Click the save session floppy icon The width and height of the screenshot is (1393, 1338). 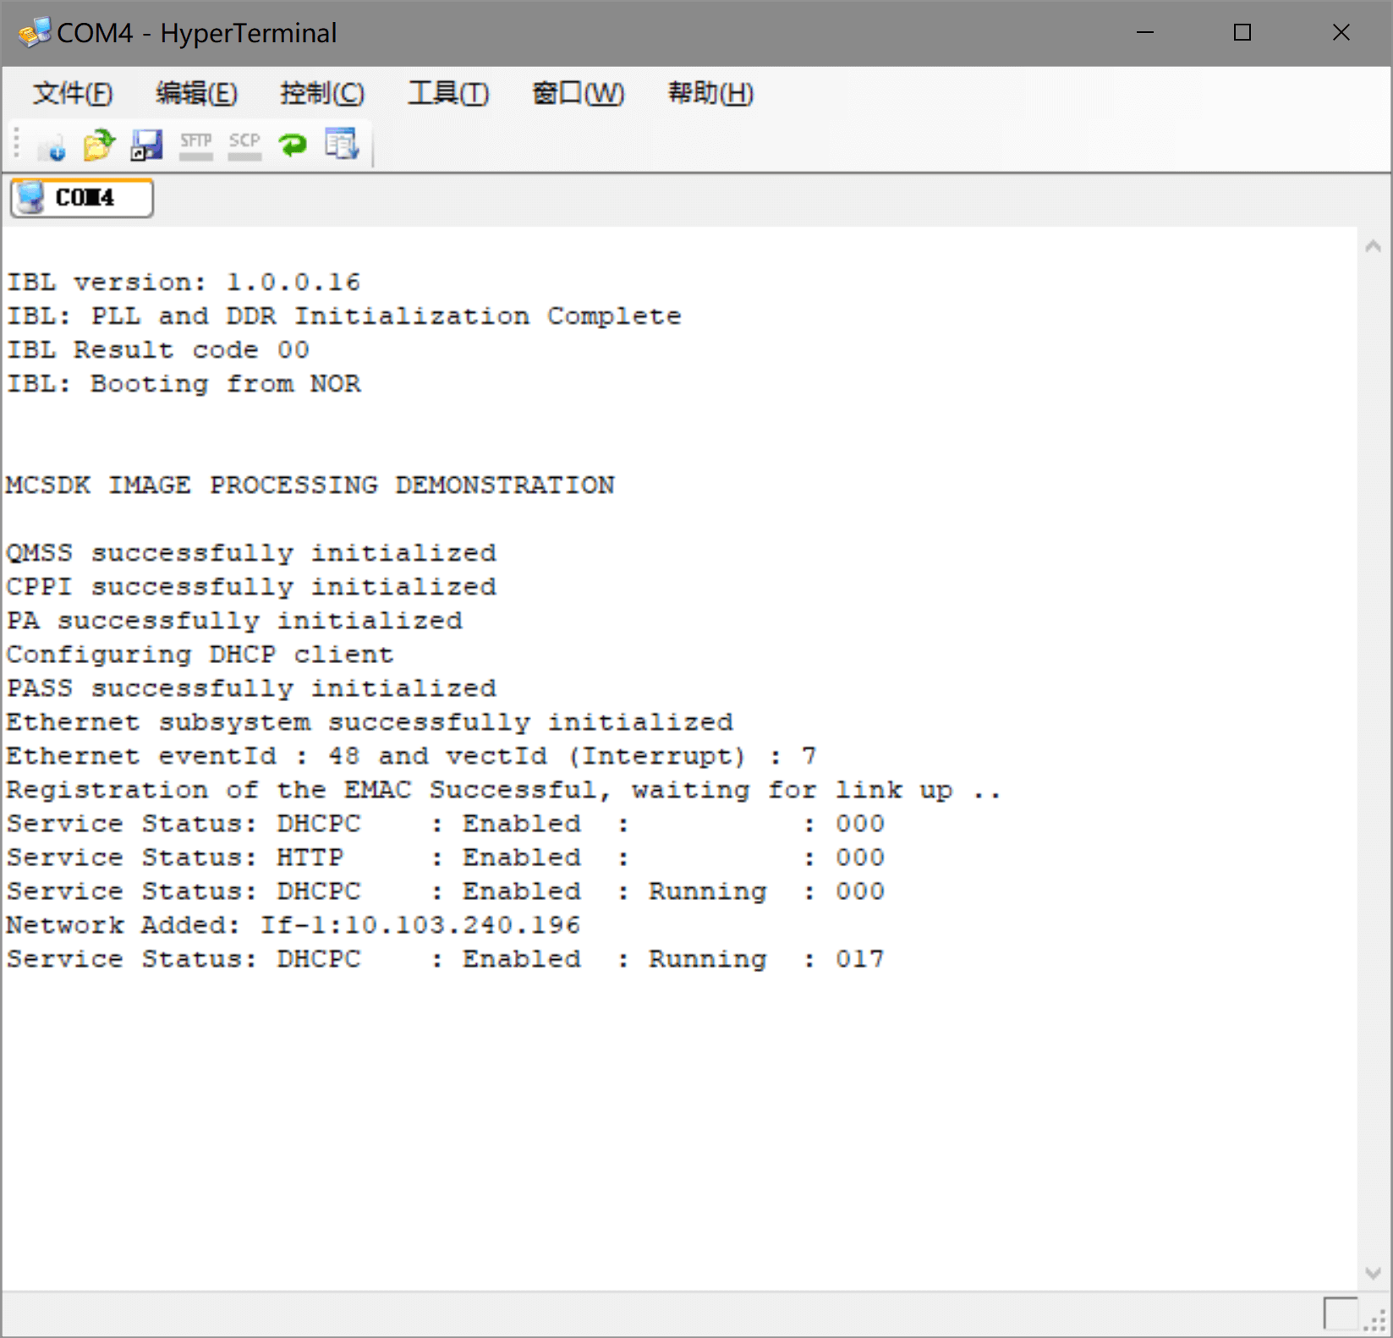pyautogui.click(x=147, y=145)
